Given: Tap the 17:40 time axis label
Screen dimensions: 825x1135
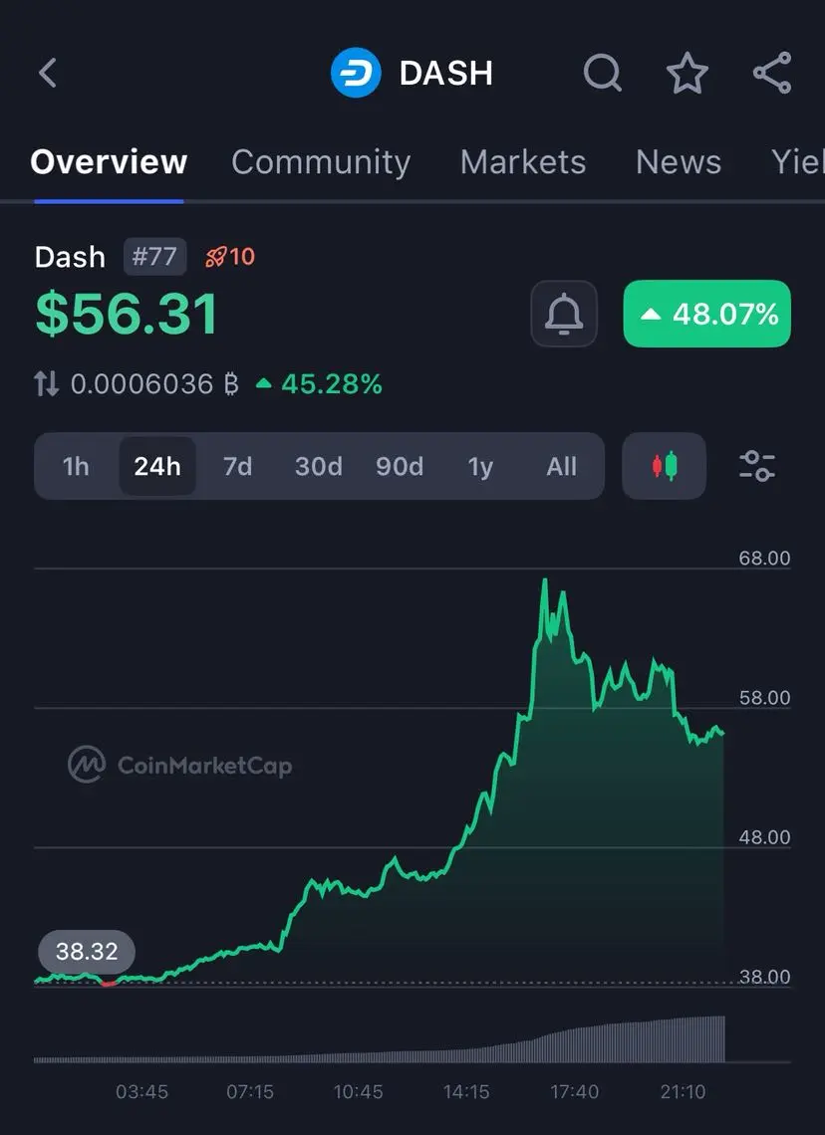Looking at the screenshot, I should [x=574, y=1091].
